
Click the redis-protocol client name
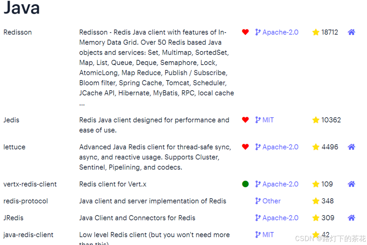tap(25, 201)
